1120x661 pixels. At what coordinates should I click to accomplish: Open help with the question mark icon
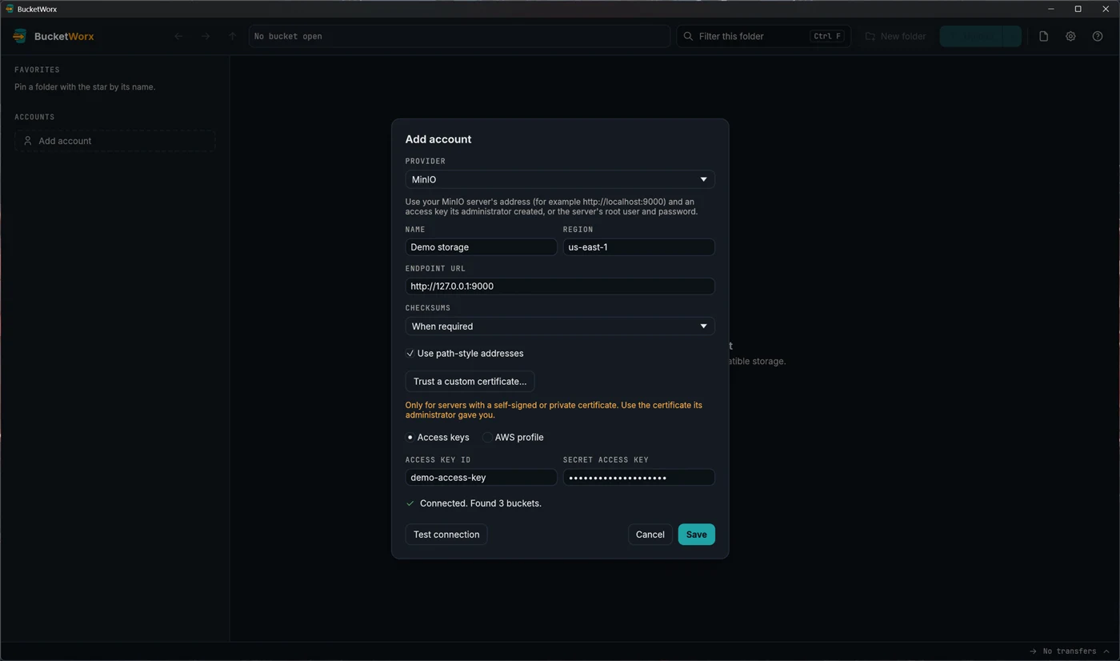pyautogui.click(x=1098, y=36)
